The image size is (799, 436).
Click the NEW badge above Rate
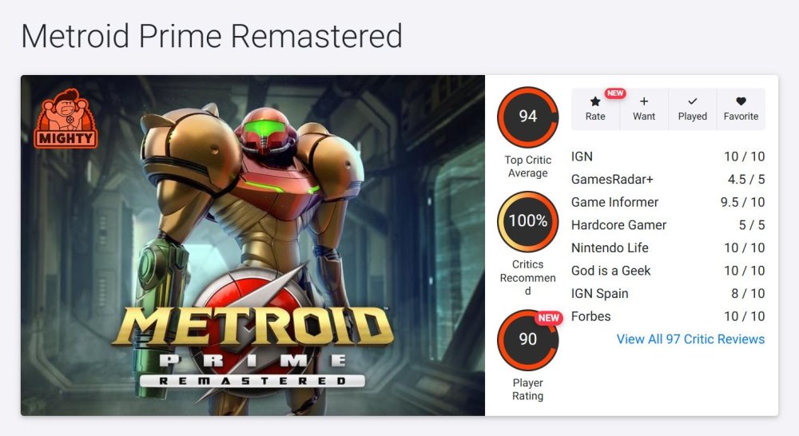(x=614, y=93)
